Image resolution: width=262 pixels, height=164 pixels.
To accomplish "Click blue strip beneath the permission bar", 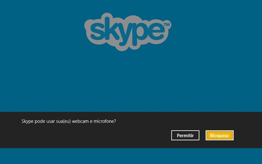I will 131,156.
